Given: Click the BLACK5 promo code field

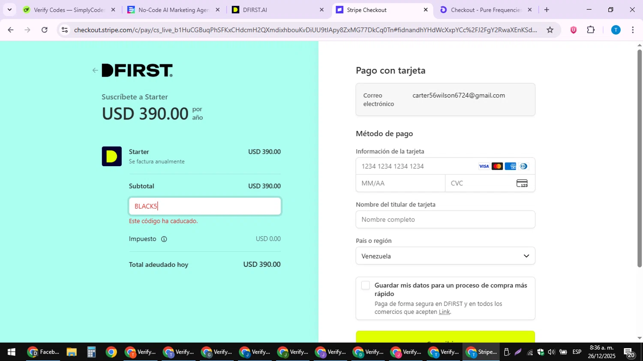Looking at the screenshot, I should (205, 206).
